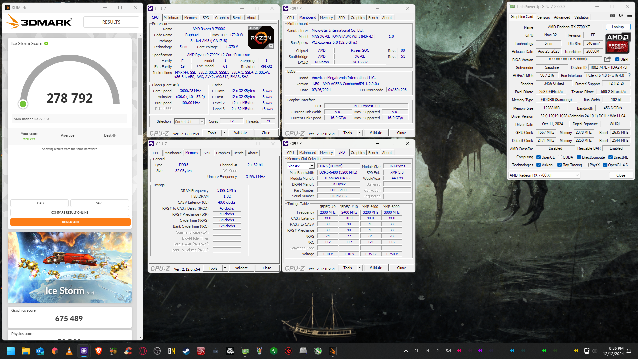Toggle the DirectML checkbox

point(610,157)
